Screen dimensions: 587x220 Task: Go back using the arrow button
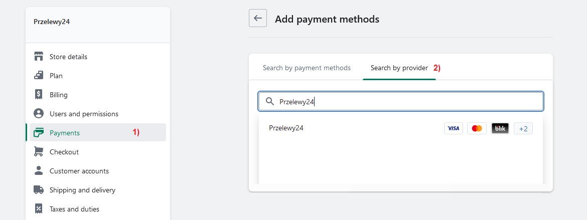[258, 18]
